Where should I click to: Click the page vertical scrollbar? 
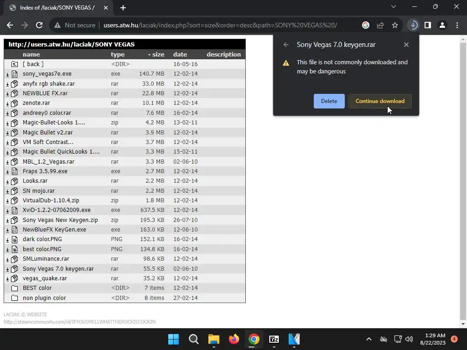click(x=463, y=181)
